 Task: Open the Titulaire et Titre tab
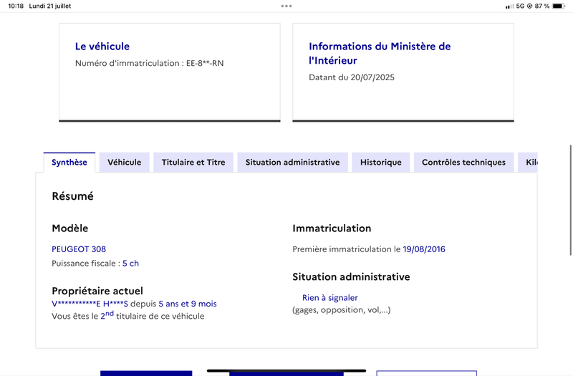point(193,163)
